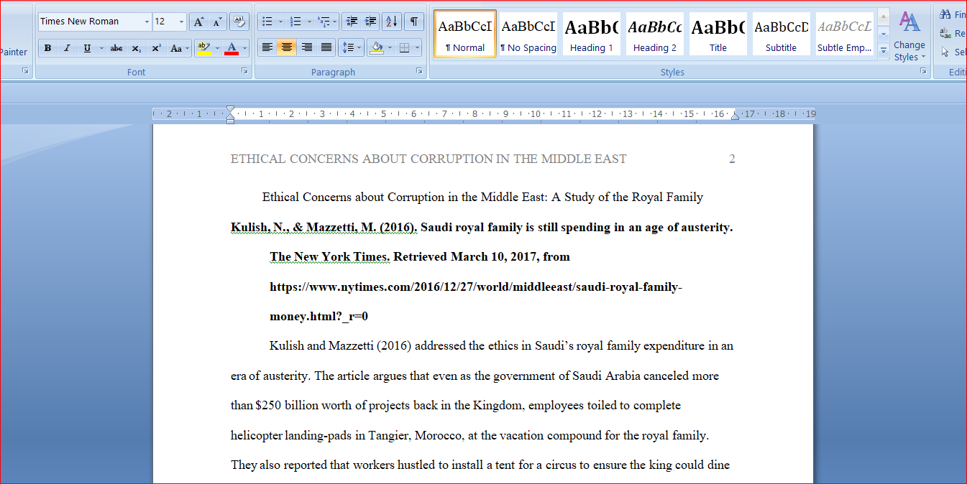Click the Borders icon
The height and width of the screenshot is (484, 967).
(x=404, y=48)
